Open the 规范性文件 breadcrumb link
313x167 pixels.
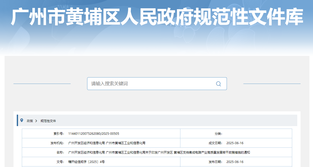tap(48, 121)
